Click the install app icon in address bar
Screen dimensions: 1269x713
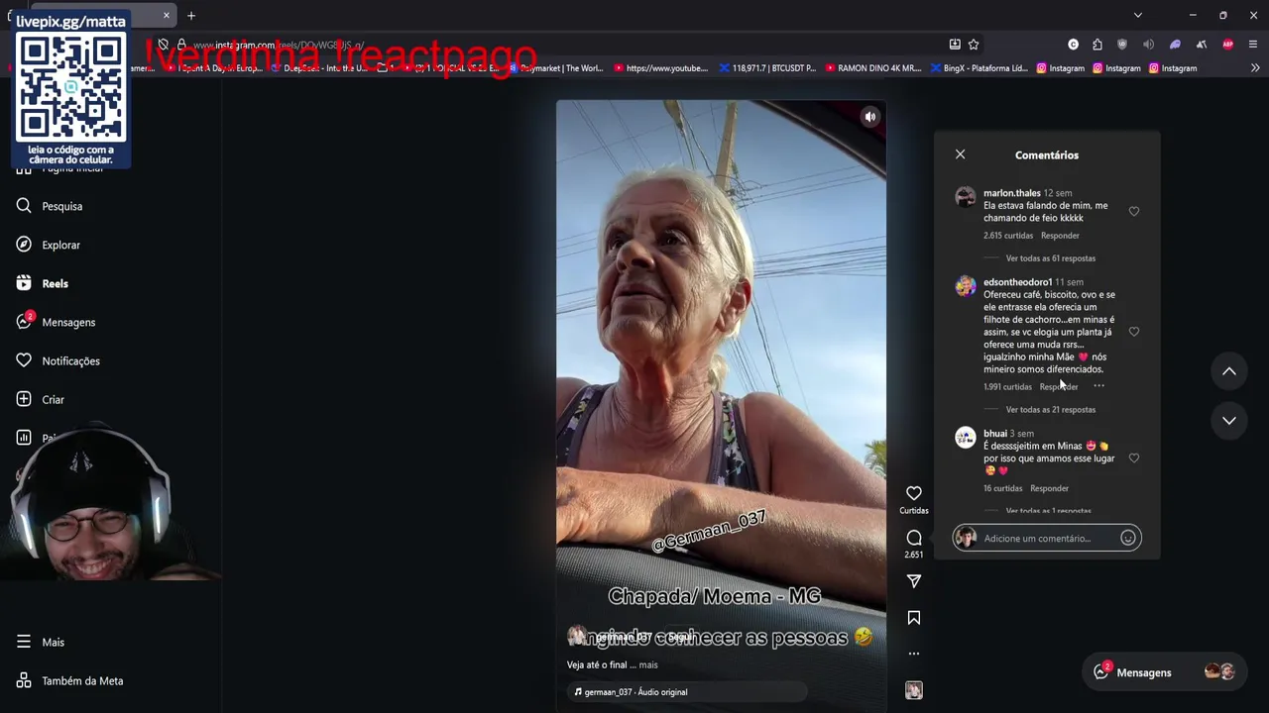pos(955,45)
